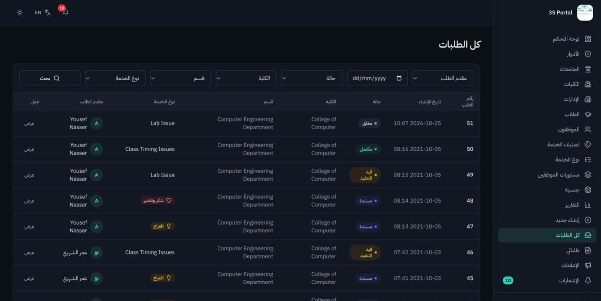Open الطلاب students graduation cap icon
Image resolution: width=601 pixels, height=301 pixels.
pyautogui.click(x=588, y=114)
